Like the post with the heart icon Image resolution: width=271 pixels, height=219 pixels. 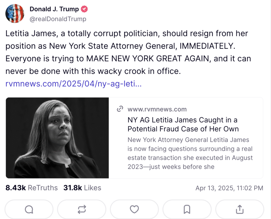tap(134, 209)
